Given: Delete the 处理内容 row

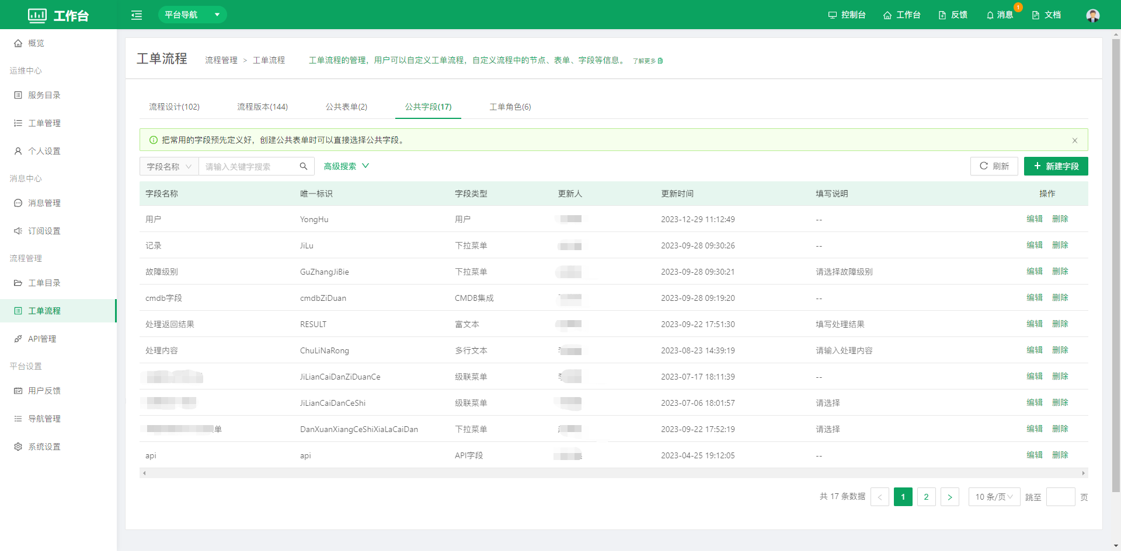Looking at the screenshot, I should pyautogui.click(x=1060, y=350).
